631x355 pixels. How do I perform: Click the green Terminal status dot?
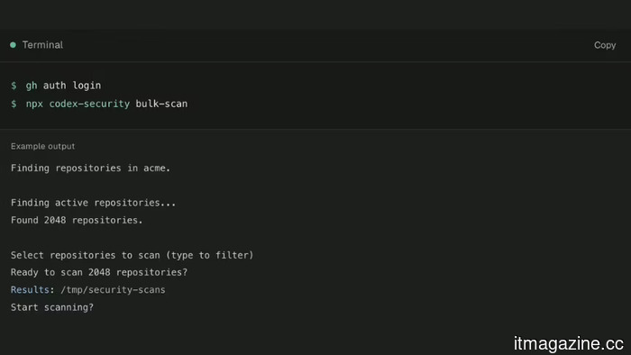point(14,45)
